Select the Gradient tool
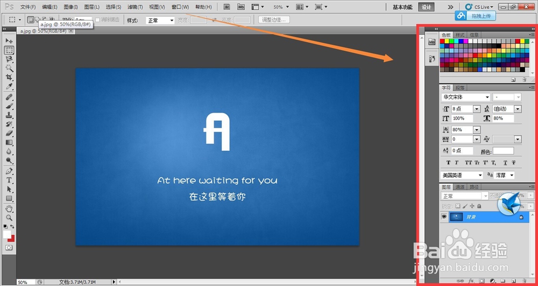Screen dimensions: 538x286 9,142
